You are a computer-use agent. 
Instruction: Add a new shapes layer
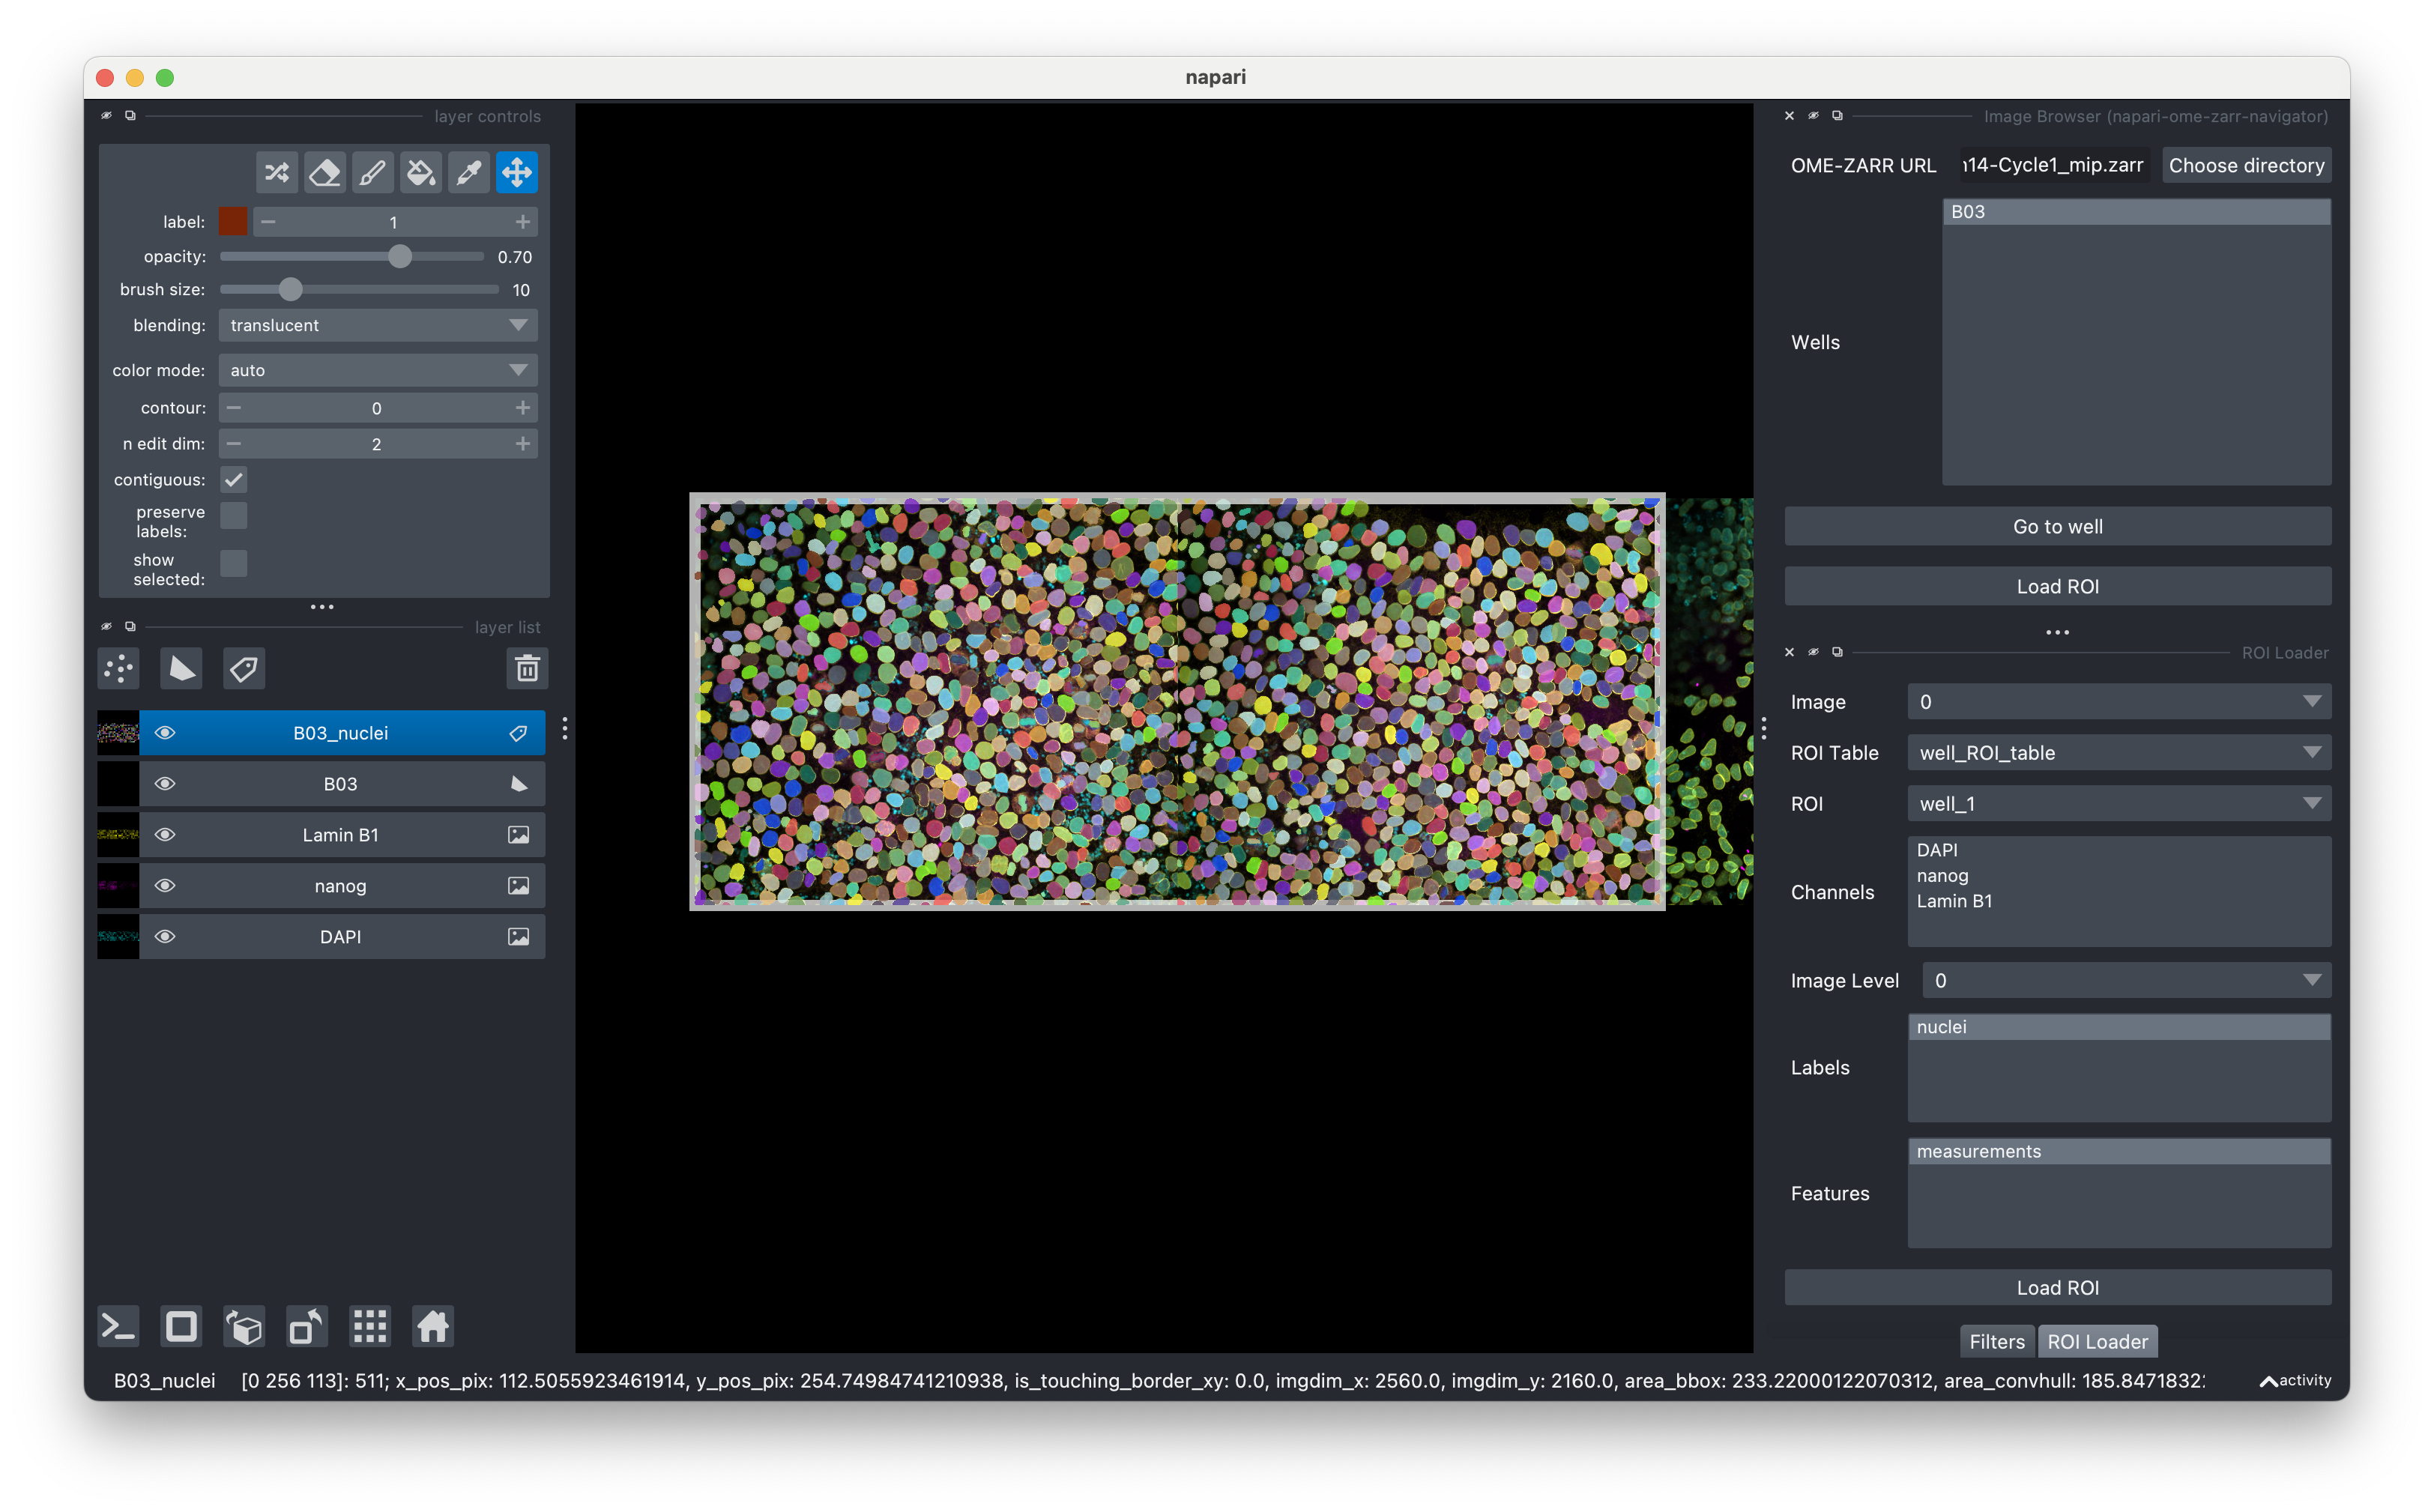coord(181,668)
